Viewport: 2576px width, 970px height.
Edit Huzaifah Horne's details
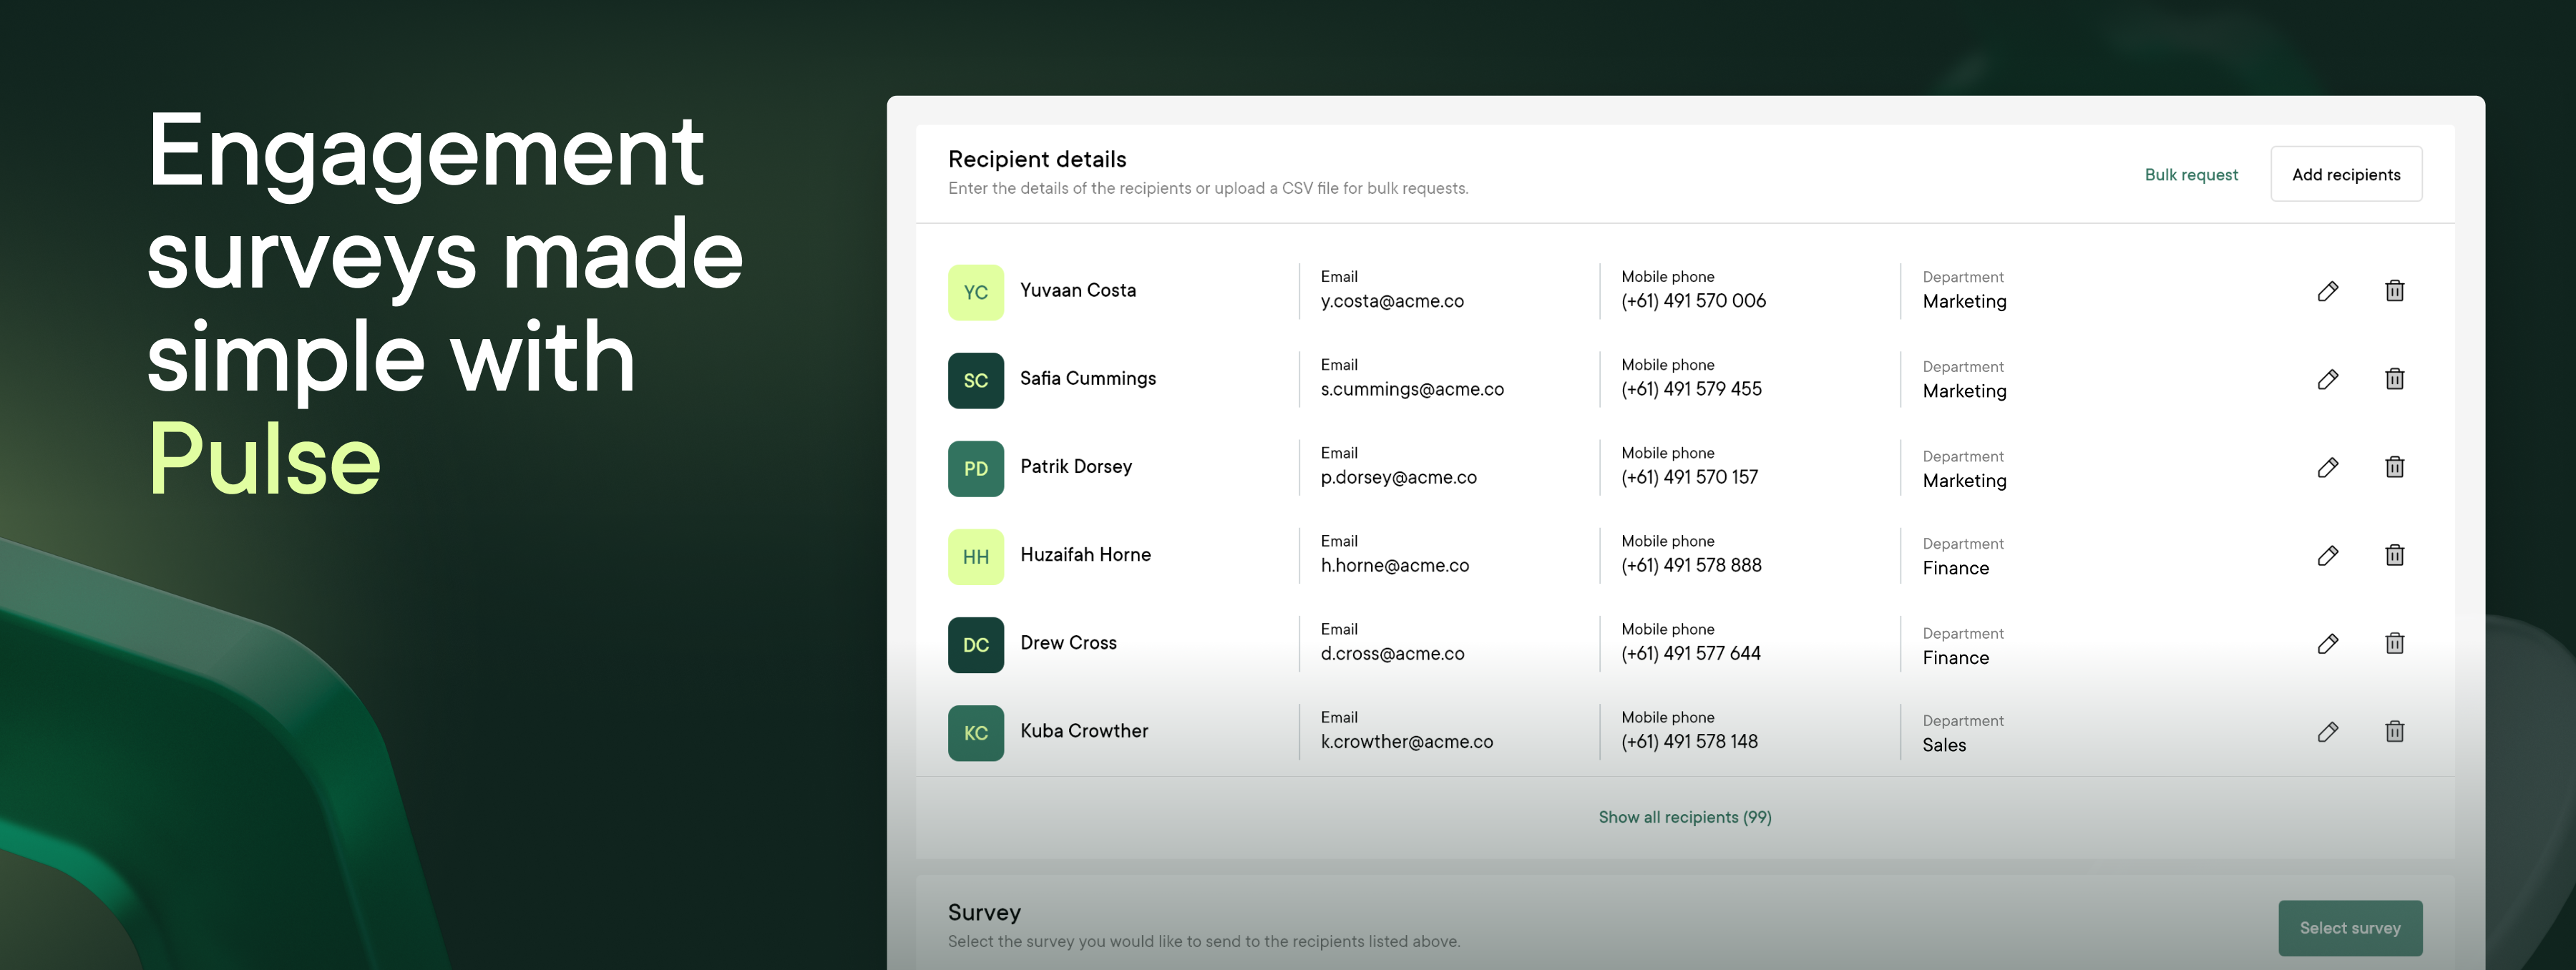point(2327,555)
